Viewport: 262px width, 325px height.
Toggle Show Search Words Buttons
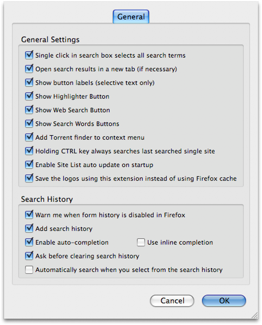tap(29, 124)
